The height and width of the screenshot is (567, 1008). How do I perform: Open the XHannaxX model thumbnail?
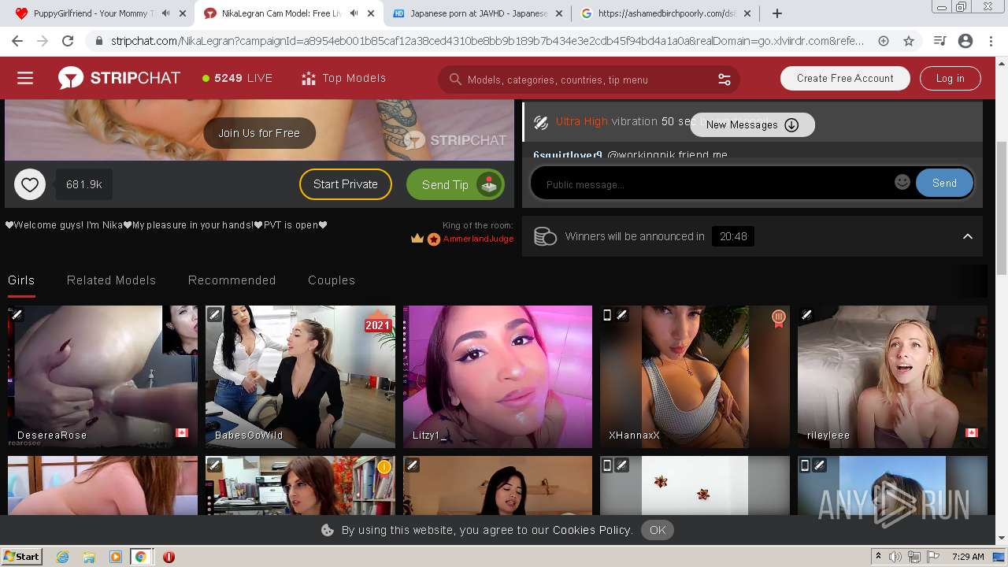click(695, 376)
